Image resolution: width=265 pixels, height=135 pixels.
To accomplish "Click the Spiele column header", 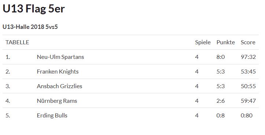I will (x=203, y=42).
